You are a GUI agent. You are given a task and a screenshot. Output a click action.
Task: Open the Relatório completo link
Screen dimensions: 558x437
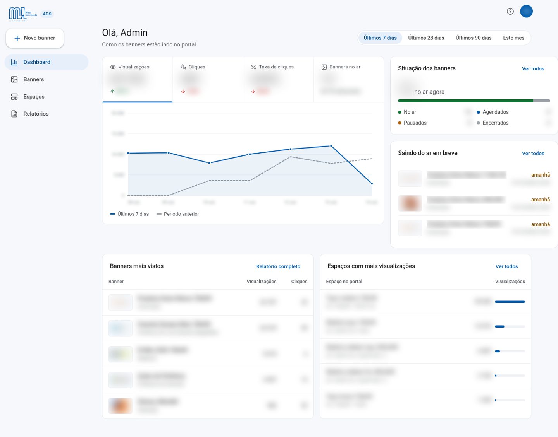point(278,266)
